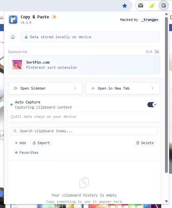172x208 pixels.
Task: Click the SortPin magnifier thumbnail
Action: tap(17, 65)
